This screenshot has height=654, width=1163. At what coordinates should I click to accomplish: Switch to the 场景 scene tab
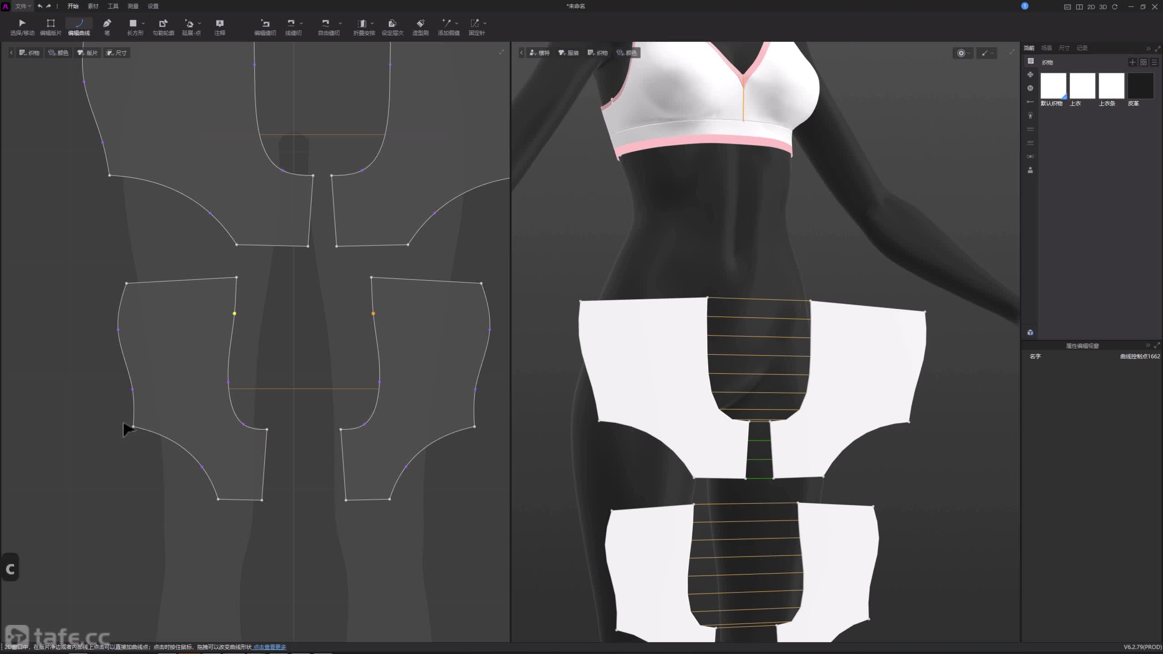tap(1046, 48)
